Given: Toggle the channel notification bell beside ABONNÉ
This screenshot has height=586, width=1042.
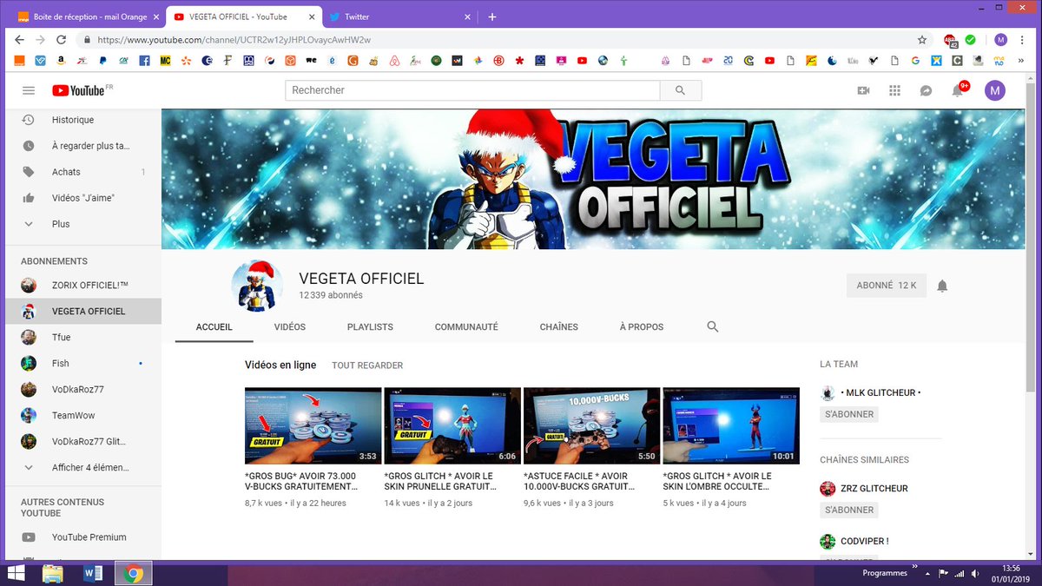Looking at the screenshot, I should [942, 286].
